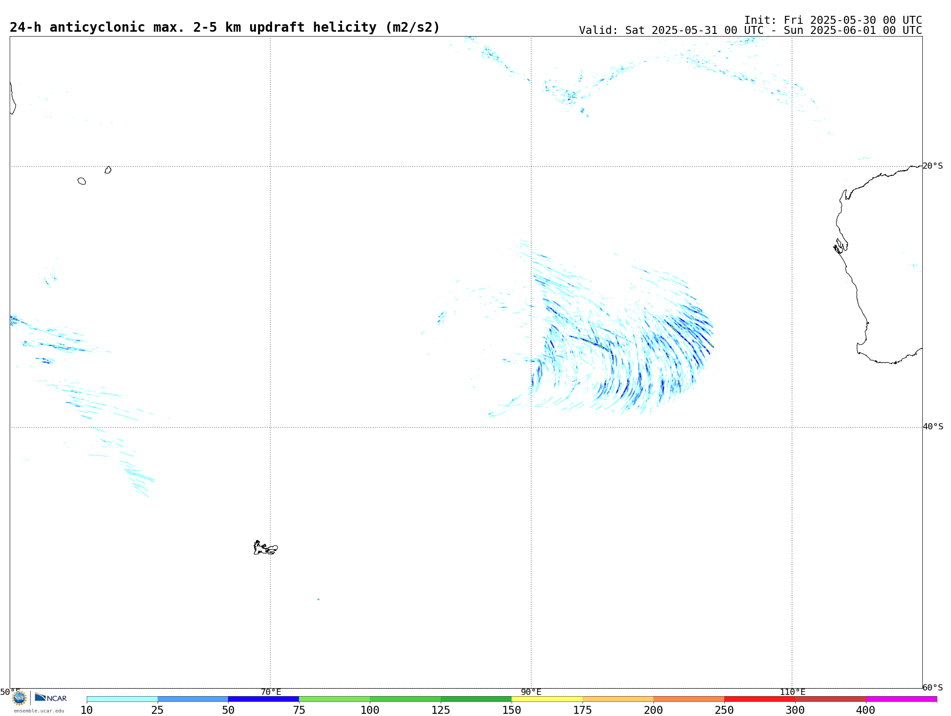Click the magenta above-400 colorbar segment
The image size is (951, 716).
(902, 699)
